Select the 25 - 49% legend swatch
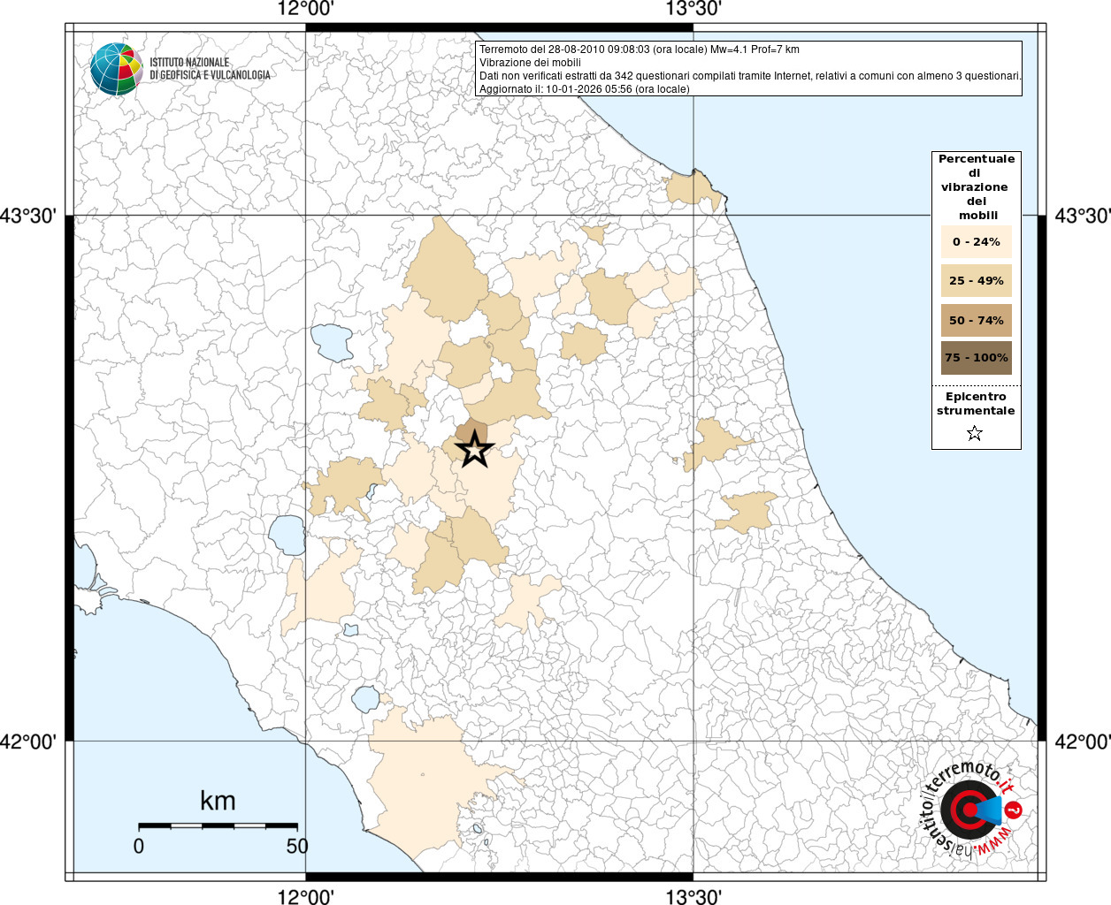 click(976, 281)
